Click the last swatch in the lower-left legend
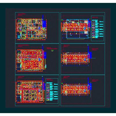The image size is (116, 116). point(48,99)
